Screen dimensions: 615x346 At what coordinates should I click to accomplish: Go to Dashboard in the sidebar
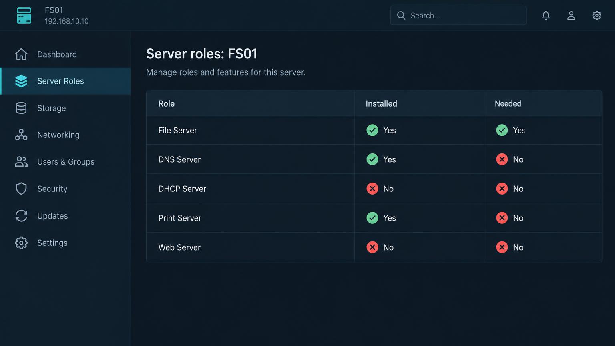tap(66, 54)
